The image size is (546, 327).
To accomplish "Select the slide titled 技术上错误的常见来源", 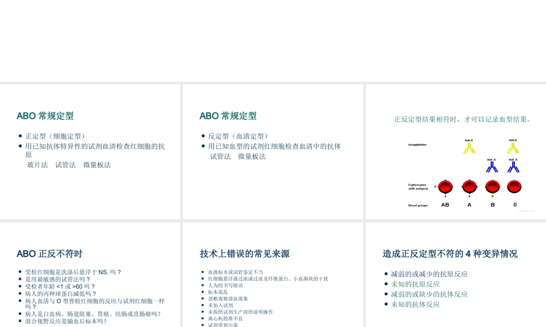I will coord(245,254).
